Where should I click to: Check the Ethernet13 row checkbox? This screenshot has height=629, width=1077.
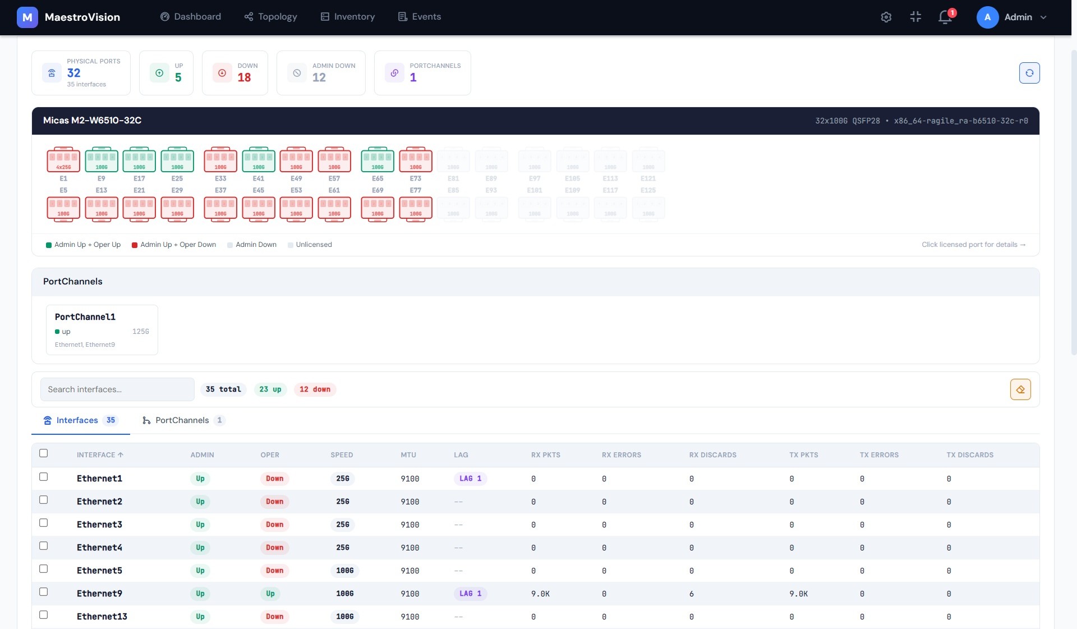coord(44,615)
